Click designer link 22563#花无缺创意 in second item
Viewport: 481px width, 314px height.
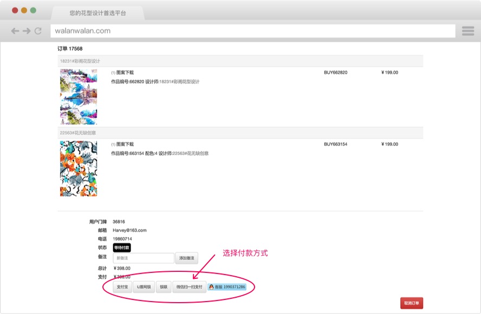click(191, 153)
